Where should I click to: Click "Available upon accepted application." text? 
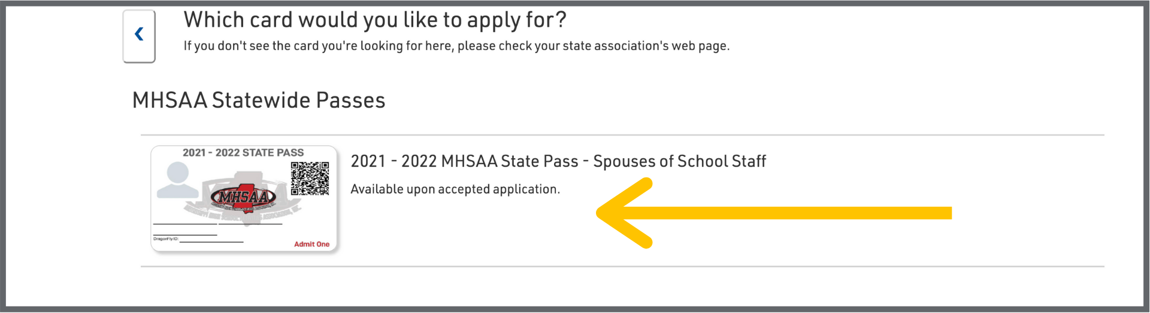[455, 189]
